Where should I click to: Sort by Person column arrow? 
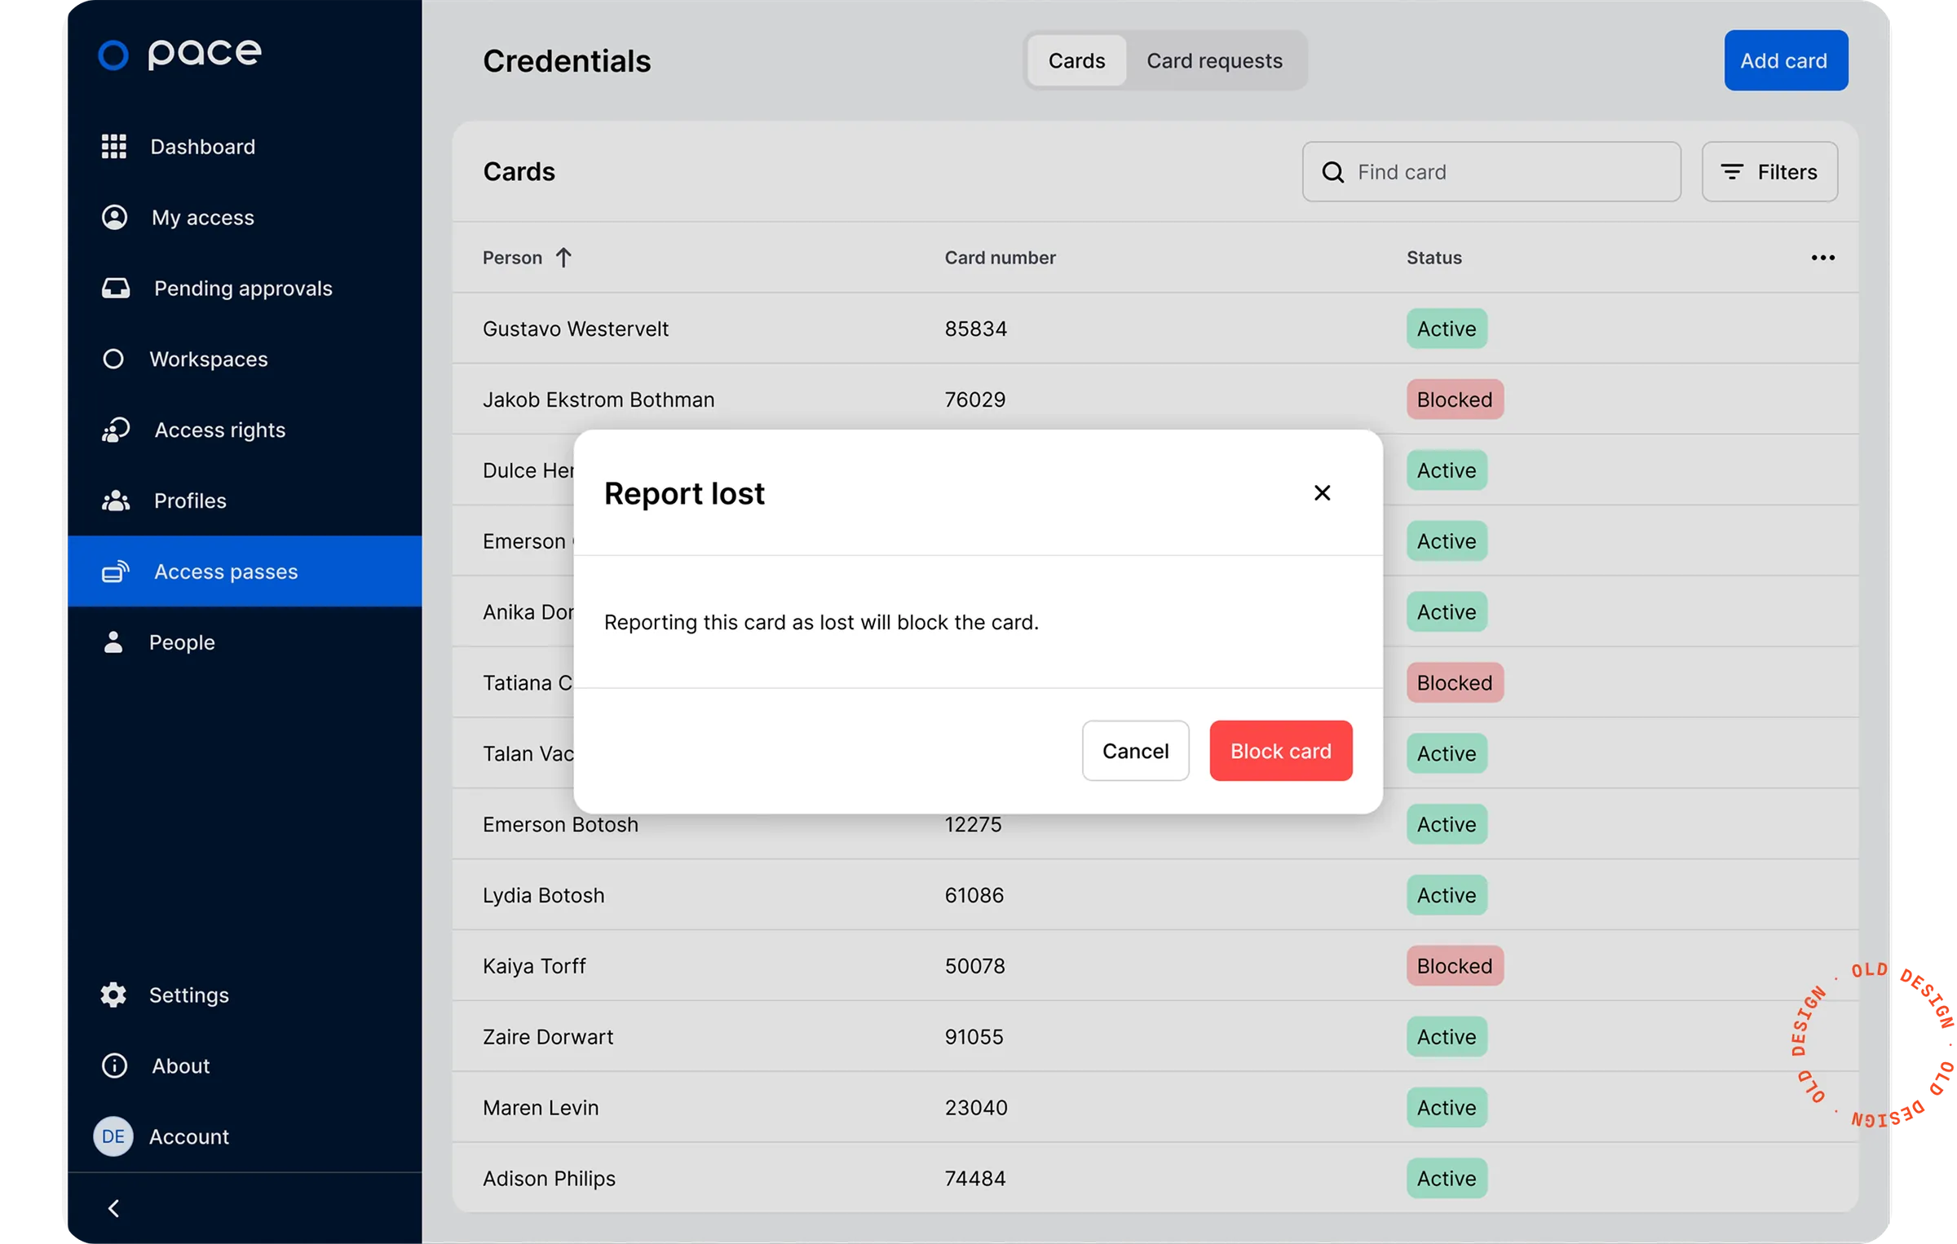563,258
